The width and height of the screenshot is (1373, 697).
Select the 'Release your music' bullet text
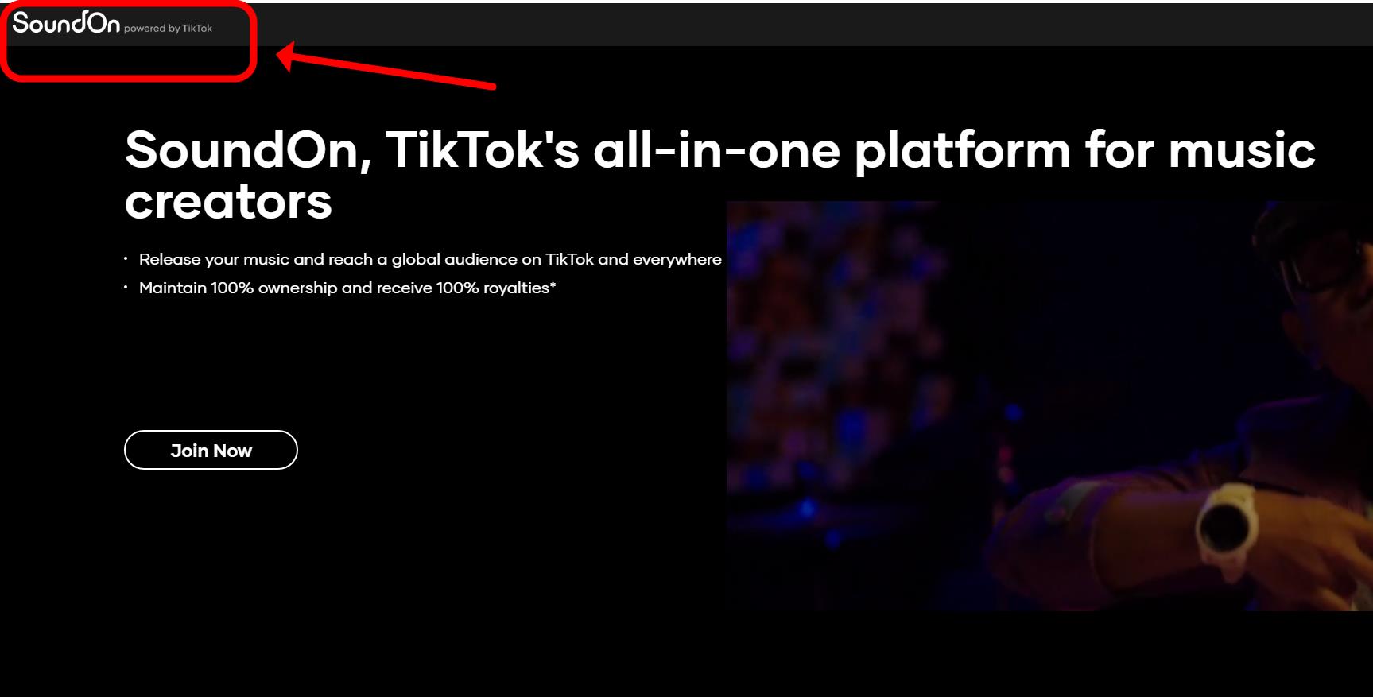(430, 259)
